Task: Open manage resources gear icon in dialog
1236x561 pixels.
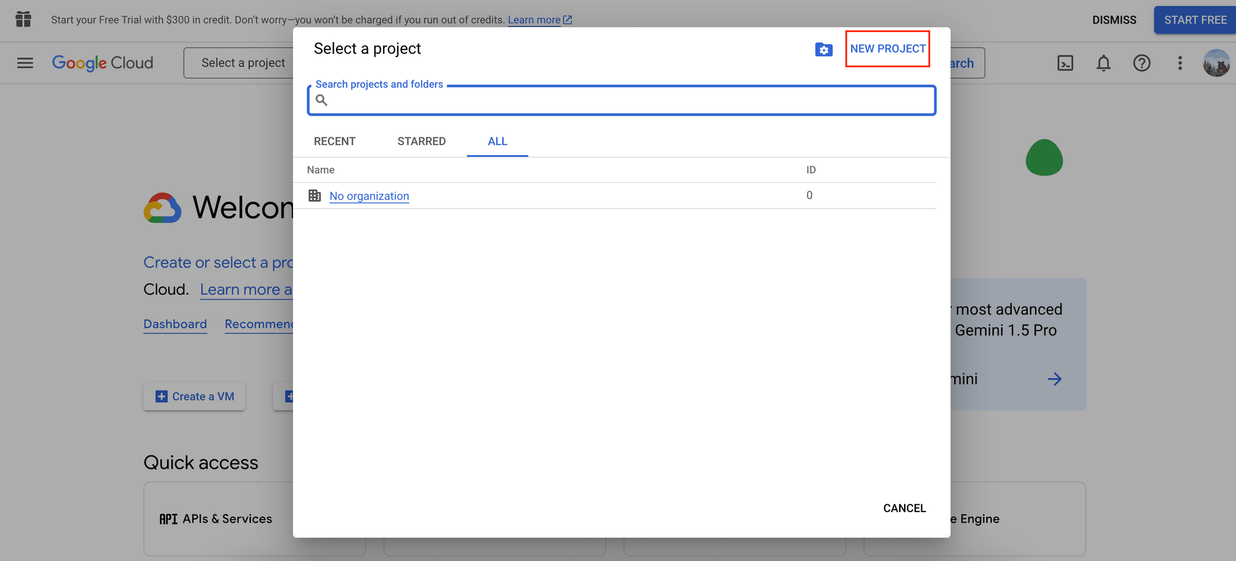Action: pos(824,49)
